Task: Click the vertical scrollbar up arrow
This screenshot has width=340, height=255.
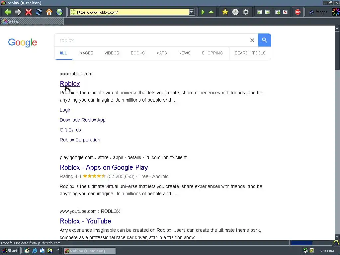Action: (x=337, y=28)
